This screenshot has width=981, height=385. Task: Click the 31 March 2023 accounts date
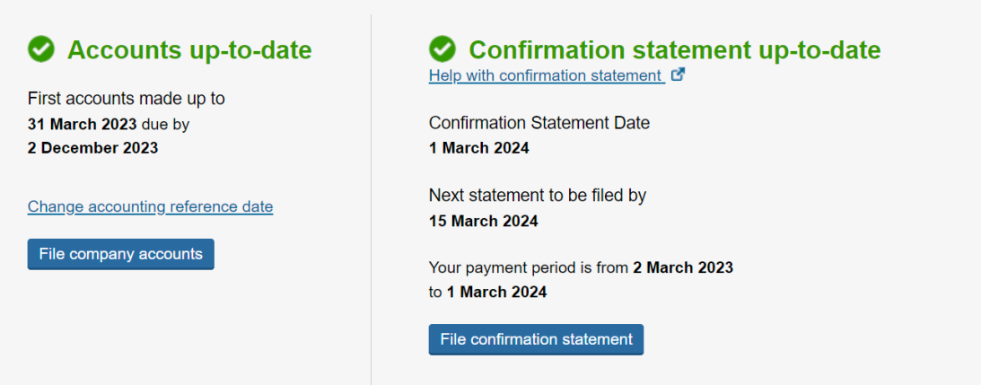click(x=82, y=124)
